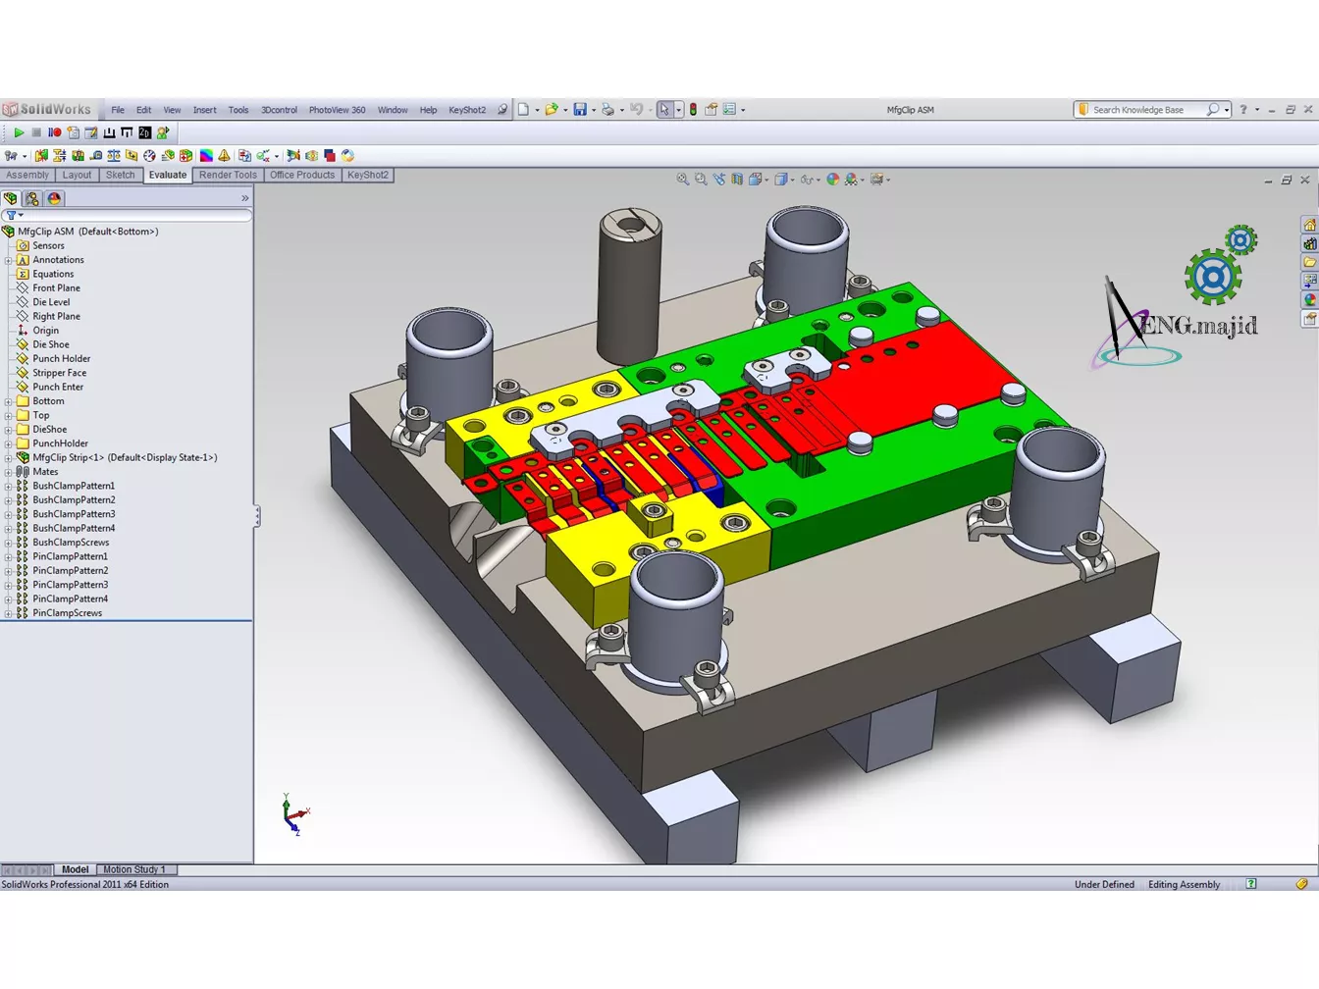Viewport: 1319px width, 989px height.
Task: Click the green macro Run button
Action: point(19,132)
